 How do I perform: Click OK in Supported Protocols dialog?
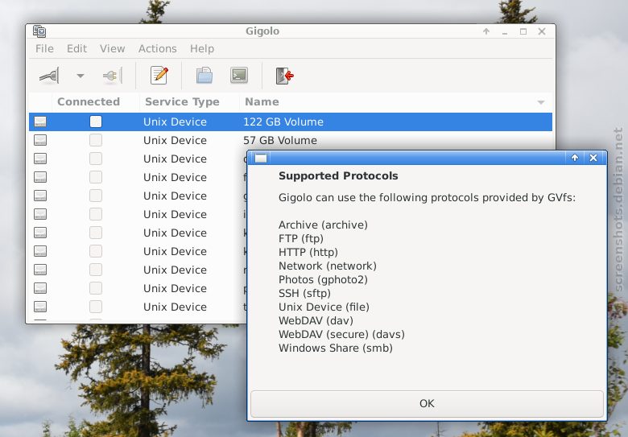427,404
